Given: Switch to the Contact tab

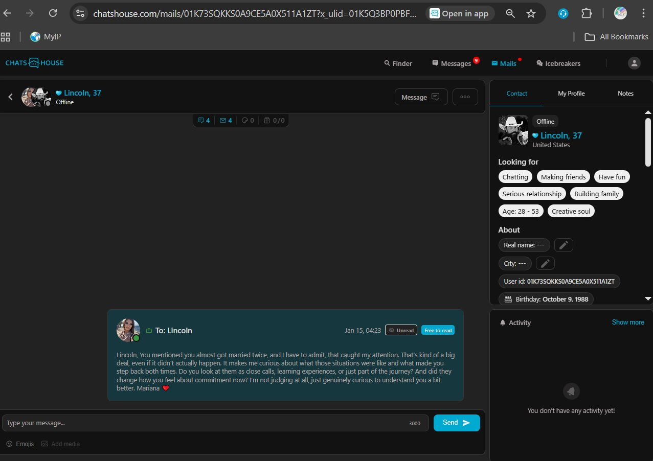Looking at the screenshot, I should (517, 94).
